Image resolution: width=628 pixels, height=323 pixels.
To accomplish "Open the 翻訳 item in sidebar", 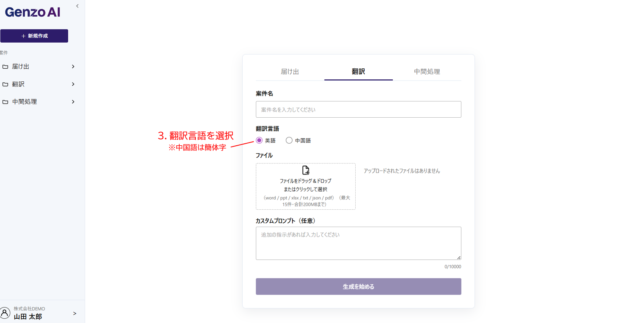I will 38,84.
